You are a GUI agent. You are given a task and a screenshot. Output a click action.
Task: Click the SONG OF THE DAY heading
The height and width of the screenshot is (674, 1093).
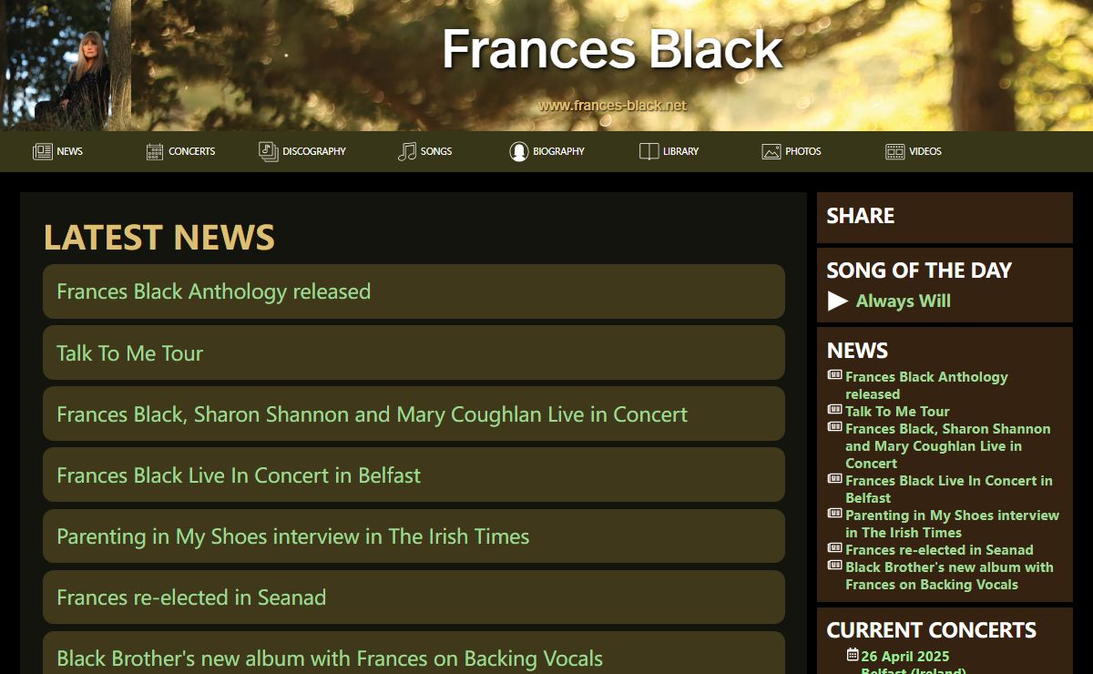[x=919, y=270]
